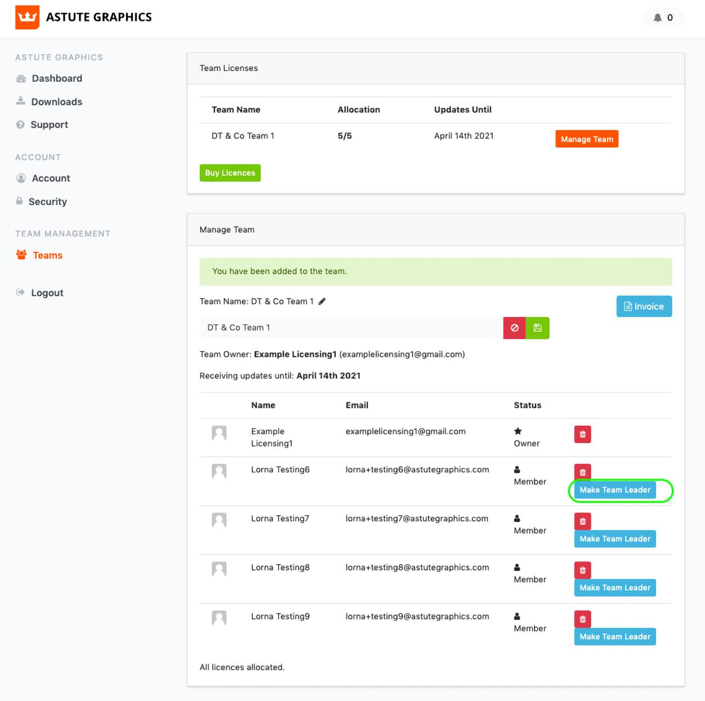Remove Lorna Testing7 with trash icon

(582, 521)
